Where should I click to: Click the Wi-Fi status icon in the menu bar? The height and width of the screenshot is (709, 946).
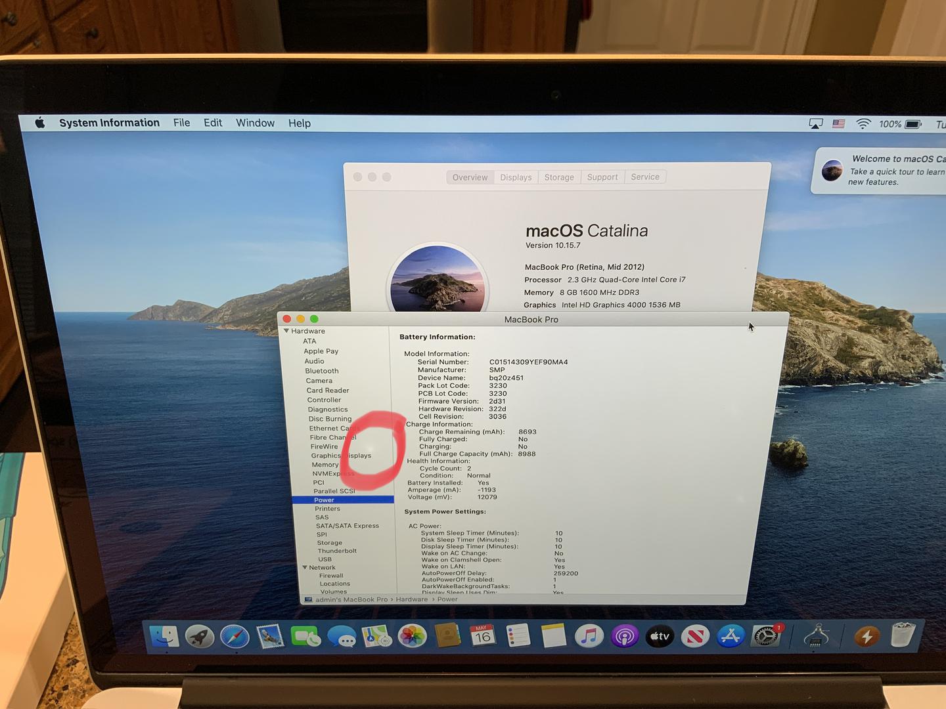(x=863, y=123)
